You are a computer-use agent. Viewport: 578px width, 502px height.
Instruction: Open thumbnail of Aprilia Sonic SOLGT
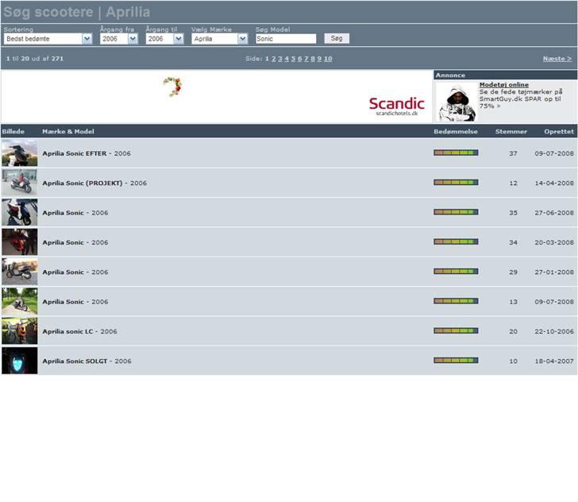coord(19,361)
